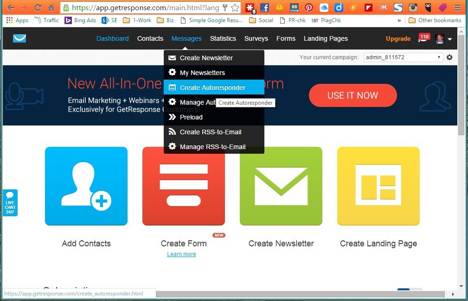Open the Chrome hamburger menu
Image resolution: width=468 pixels, height=301 pixels.
457,8
